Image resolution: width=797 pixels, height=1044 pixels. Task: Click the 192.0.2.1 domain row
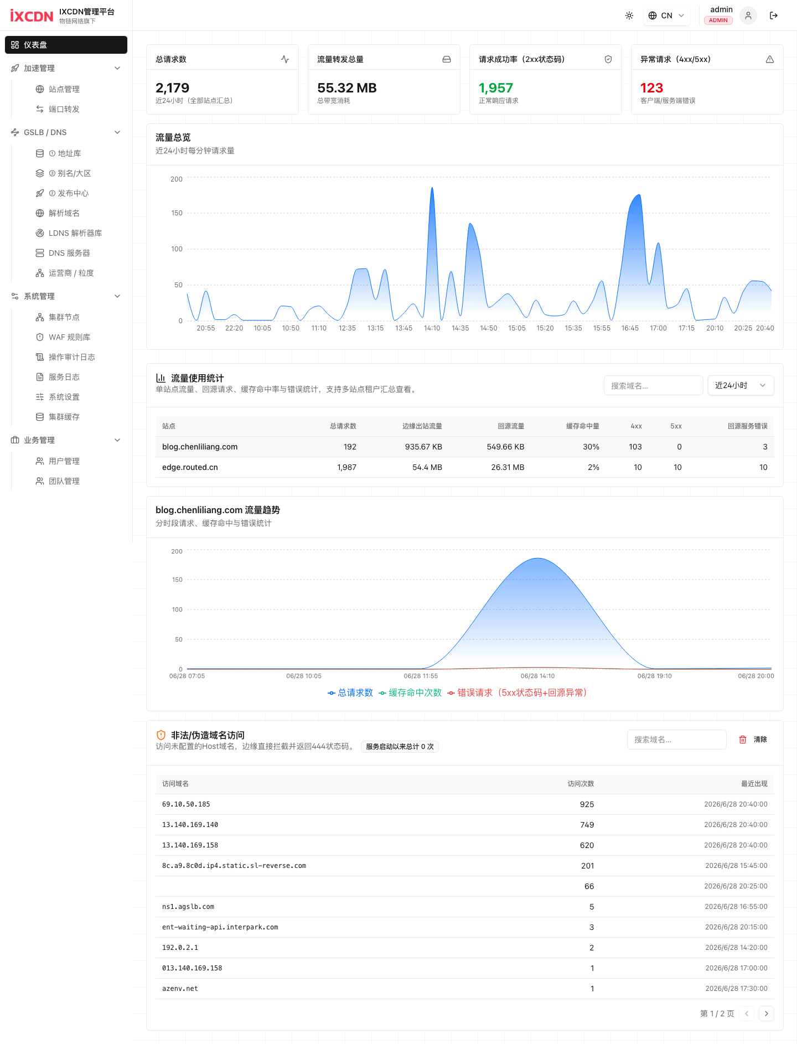pyautogui.click(x=465, y=948)
